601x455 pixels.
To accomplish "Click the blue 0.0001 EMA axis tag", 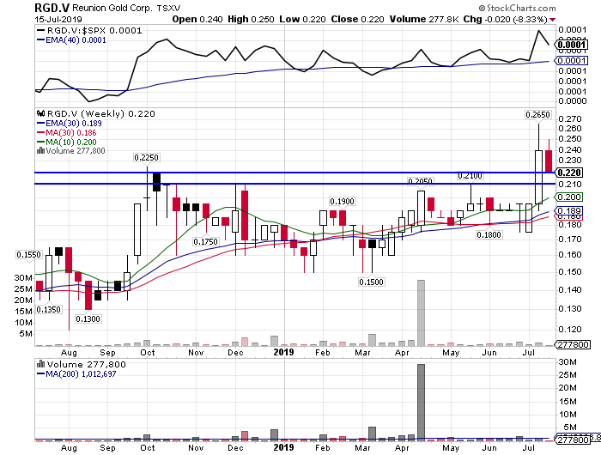I will 571,61.
